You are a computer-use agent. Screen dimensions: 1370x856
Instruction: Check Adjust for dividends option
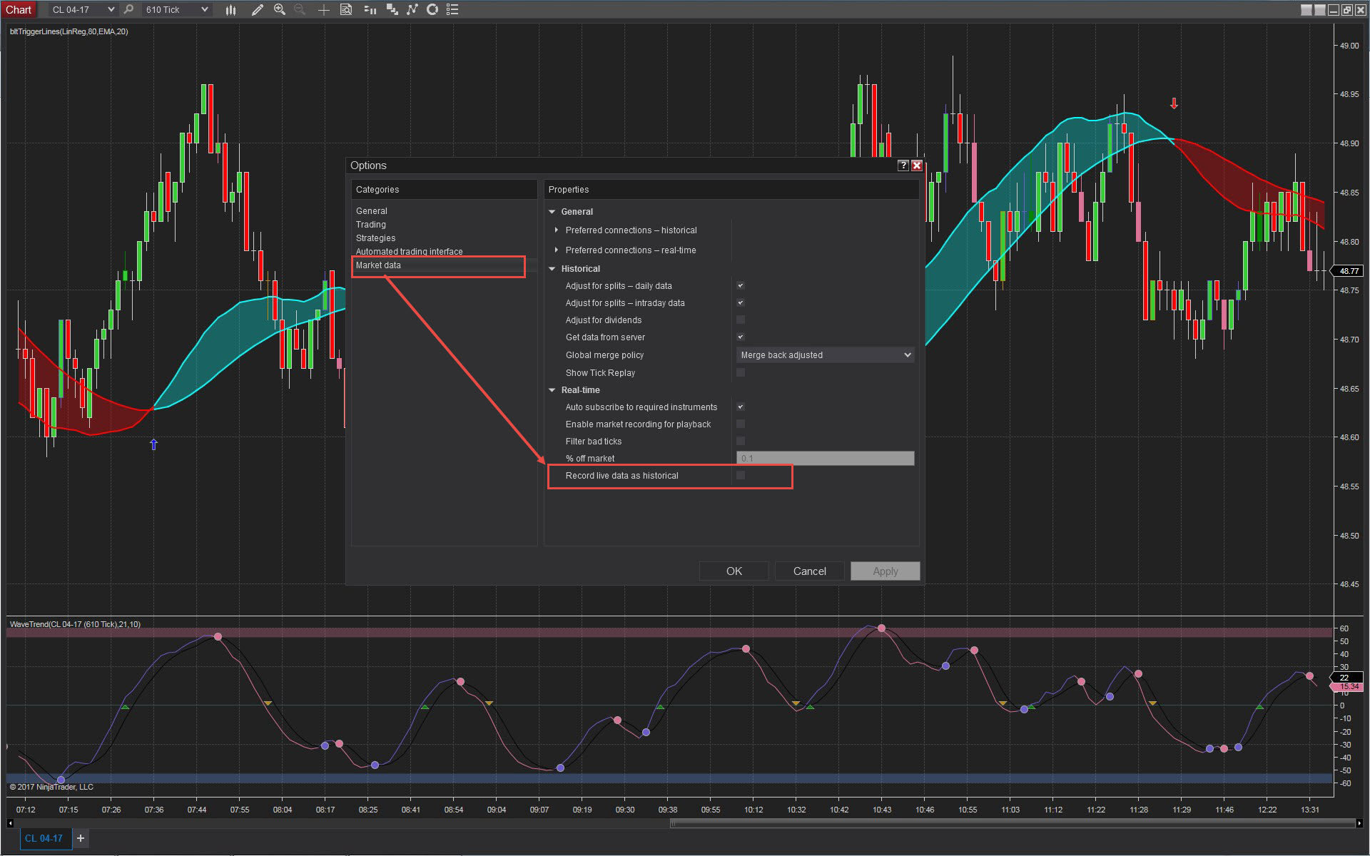741,320
